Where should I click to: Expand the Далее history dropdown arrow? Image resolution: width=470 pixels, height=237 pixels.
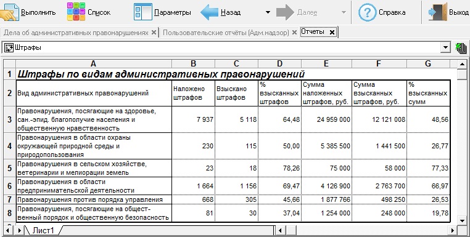pos(344,12)
